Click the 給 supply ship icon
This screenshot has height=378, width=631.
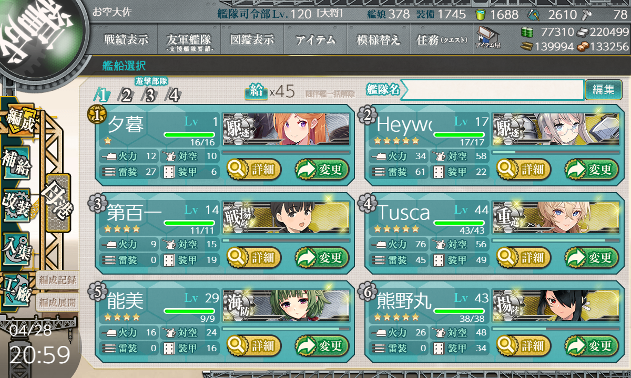pos(257,91)
